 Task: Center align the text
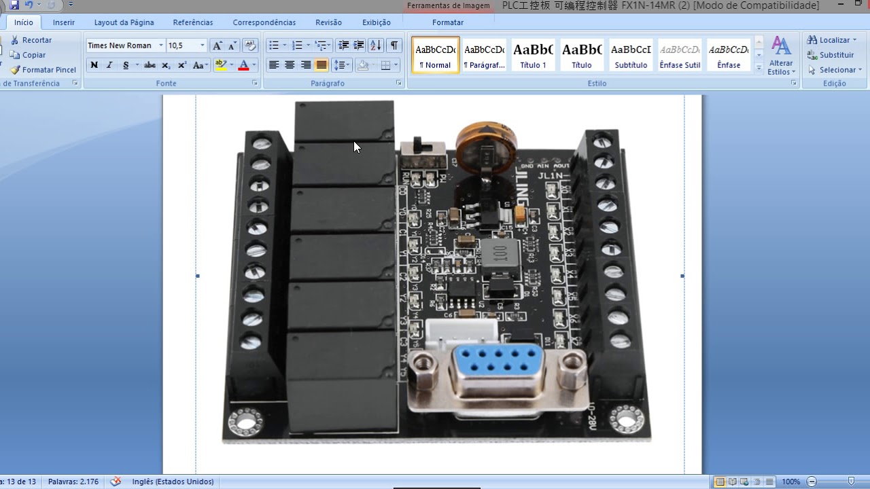point(290,65)
